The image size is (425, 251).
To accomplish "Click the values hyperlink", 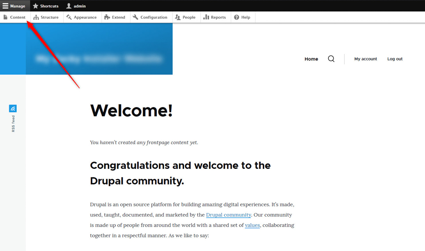I will (252, 225).
